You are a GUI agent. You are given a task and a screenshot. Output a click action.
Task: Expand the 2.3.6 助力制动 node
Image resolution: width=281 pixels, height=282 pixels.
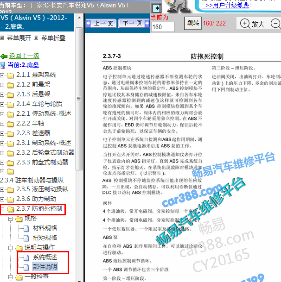click(2, 199)
